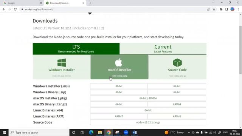Download Linux Binaries ARMv7

[x=119, y=116]
